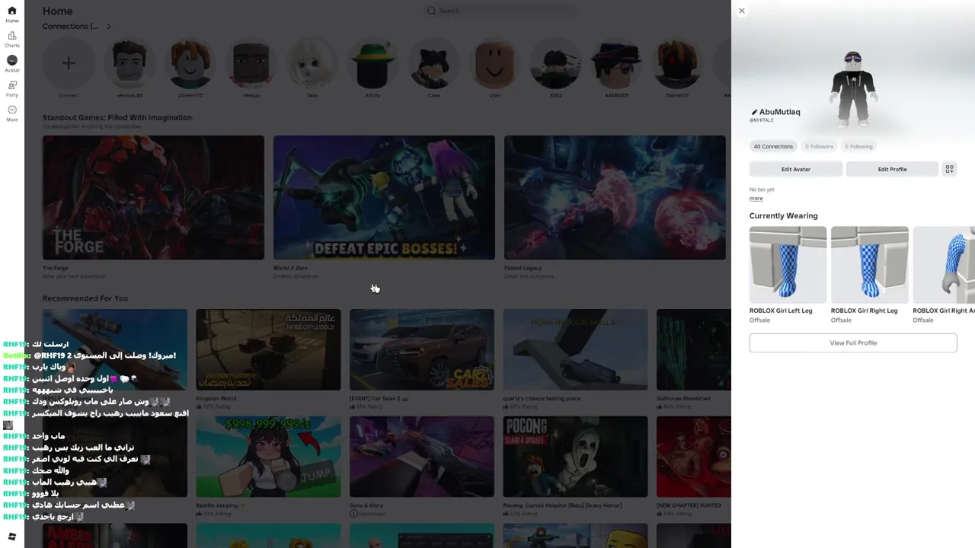Open the Defeat Epic Bosses game card

pos(384,198)
